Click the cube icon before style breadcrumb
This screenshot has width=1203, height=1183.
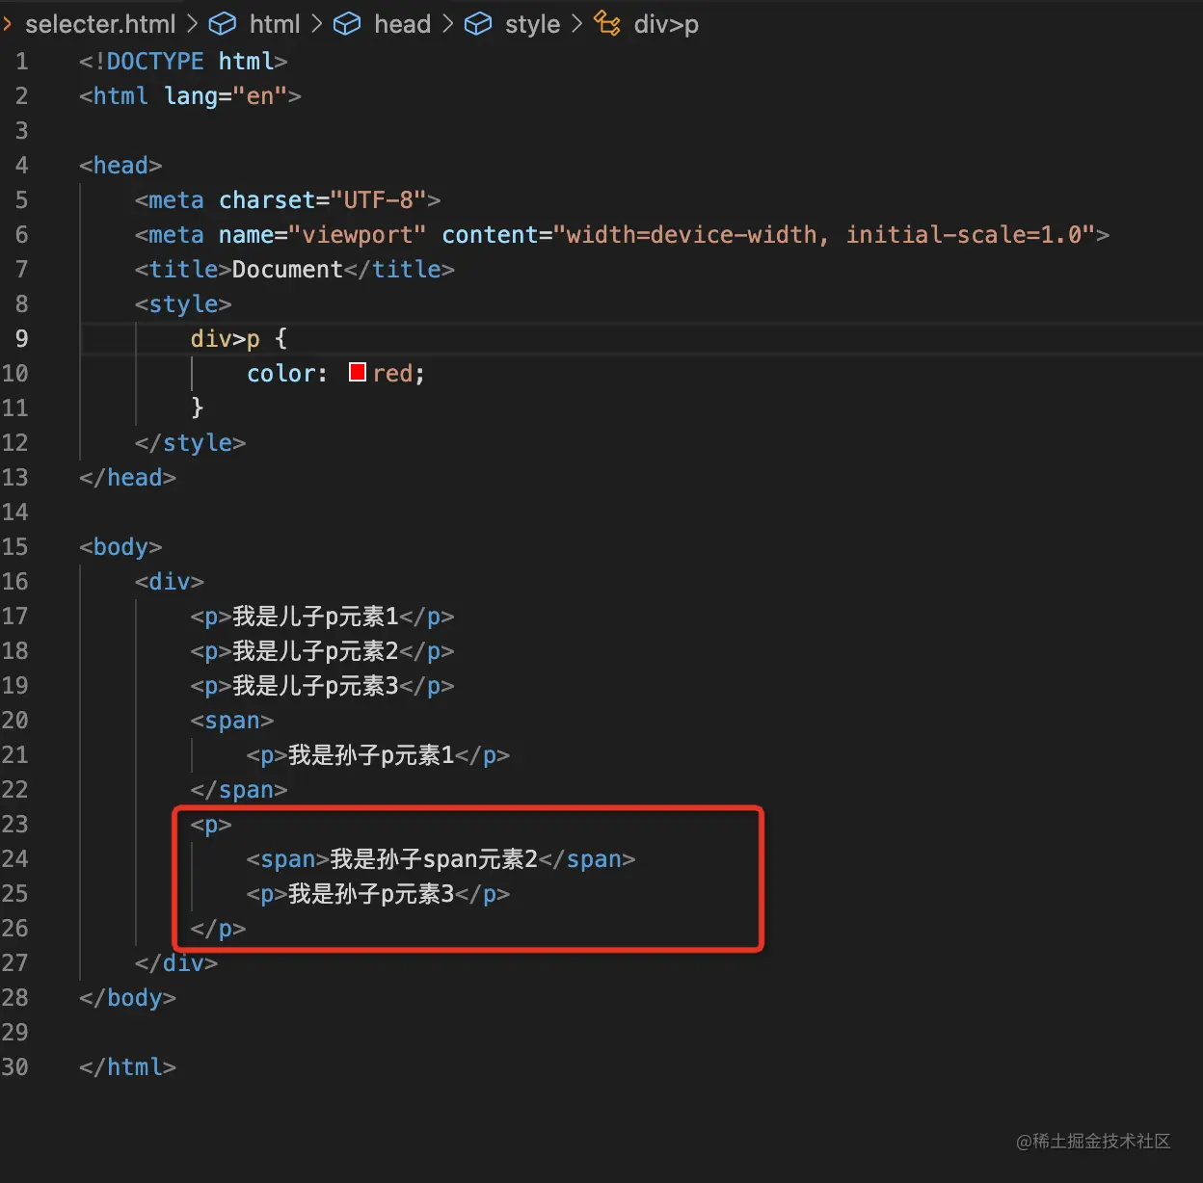(x=478, y=24)
